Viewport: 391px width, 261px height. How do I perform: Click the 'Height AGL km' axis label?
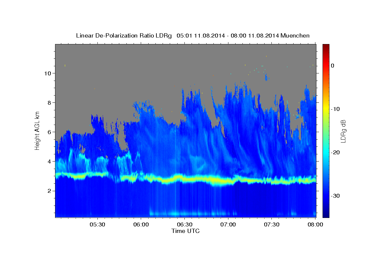tap(37, 130)
